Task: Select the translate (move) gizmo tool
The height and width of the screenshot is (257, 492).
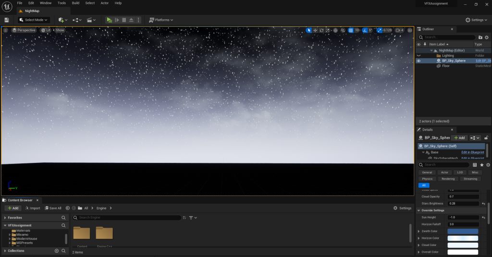Action: [315, 30]
